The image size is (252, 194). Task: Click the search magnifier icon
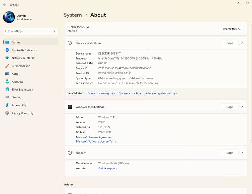(54, 31)
